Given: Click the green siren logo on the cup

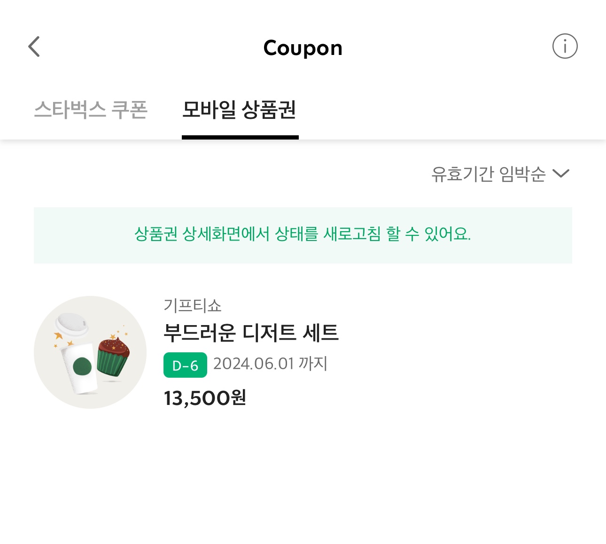Looking at the screenshot, I should coord(82,367).
